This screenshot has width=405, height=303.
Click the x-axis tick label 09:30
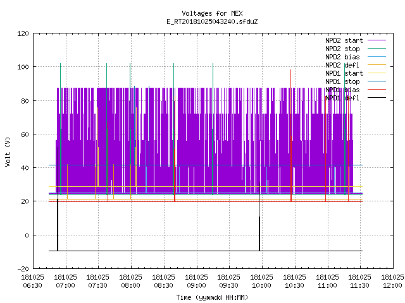coord(229,285)
